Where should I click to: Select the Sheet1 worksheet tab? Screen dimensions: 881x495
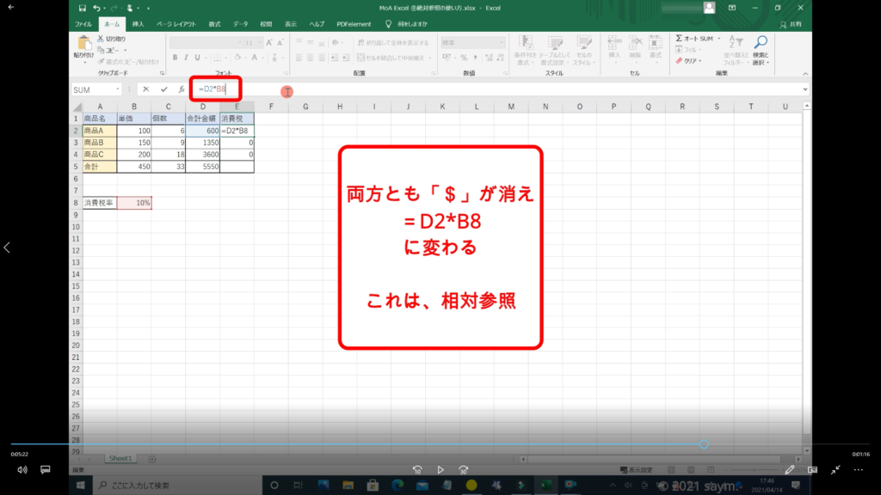(119, 459)
